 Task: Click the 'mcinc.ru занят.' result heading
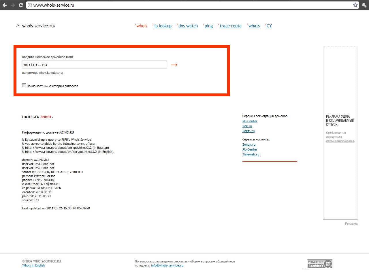click(x=37, y=117)
